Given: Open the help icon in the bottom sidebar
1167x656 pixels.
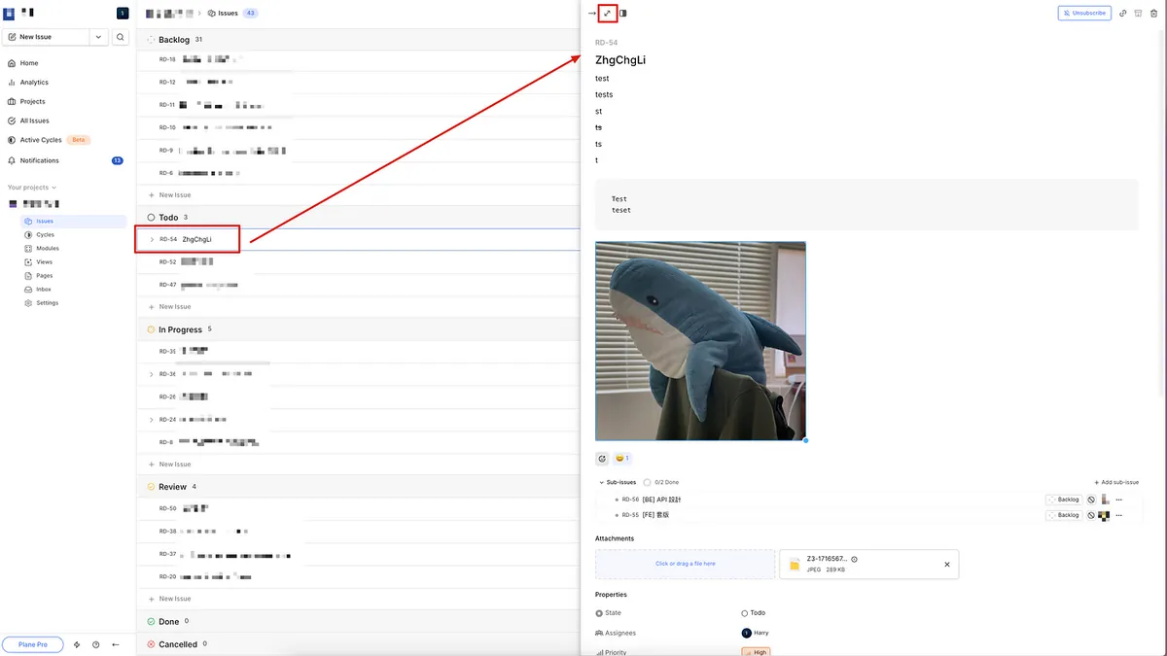Looking at the screenshot, I should 96,644.
